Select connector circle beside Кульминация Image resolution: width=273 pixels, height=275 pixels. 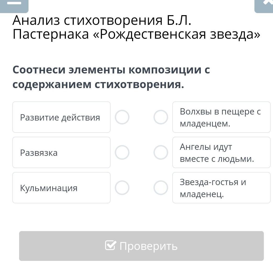tap(122, 188)
